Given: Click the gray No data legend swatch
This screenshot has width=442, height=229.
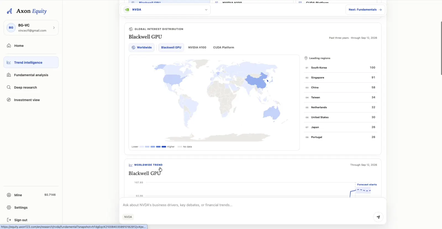Looking at the screenshot, I should pos(180,147).
